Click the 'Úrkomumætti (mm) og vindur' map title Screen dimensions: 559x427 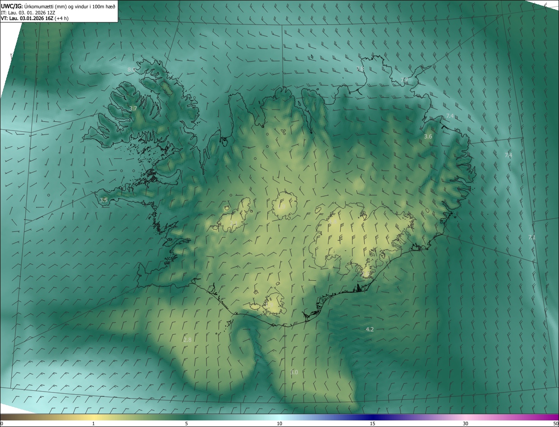70,6
